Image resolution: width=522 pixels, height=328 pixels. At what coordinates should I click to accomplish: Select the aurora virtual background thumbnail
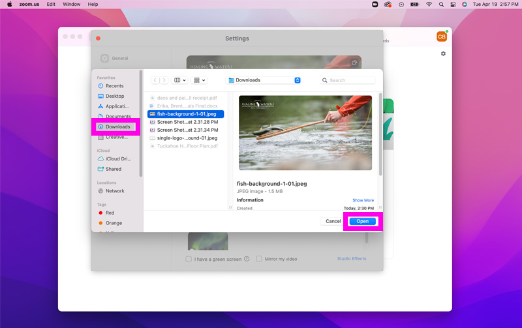tap(208, 241)
